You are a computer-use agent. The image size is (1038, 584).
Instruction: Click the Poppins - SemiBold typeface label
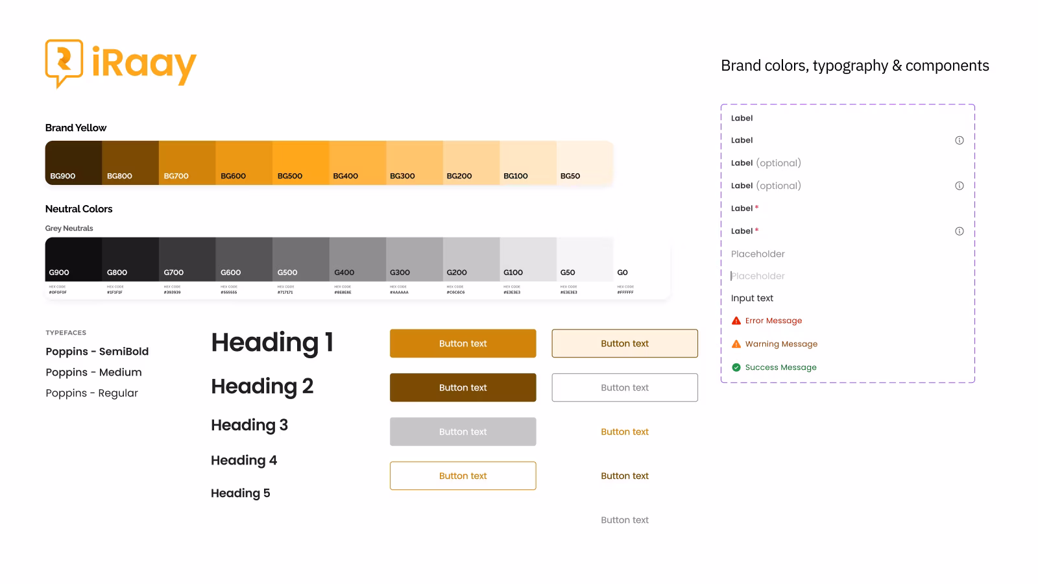coord(97,352)
